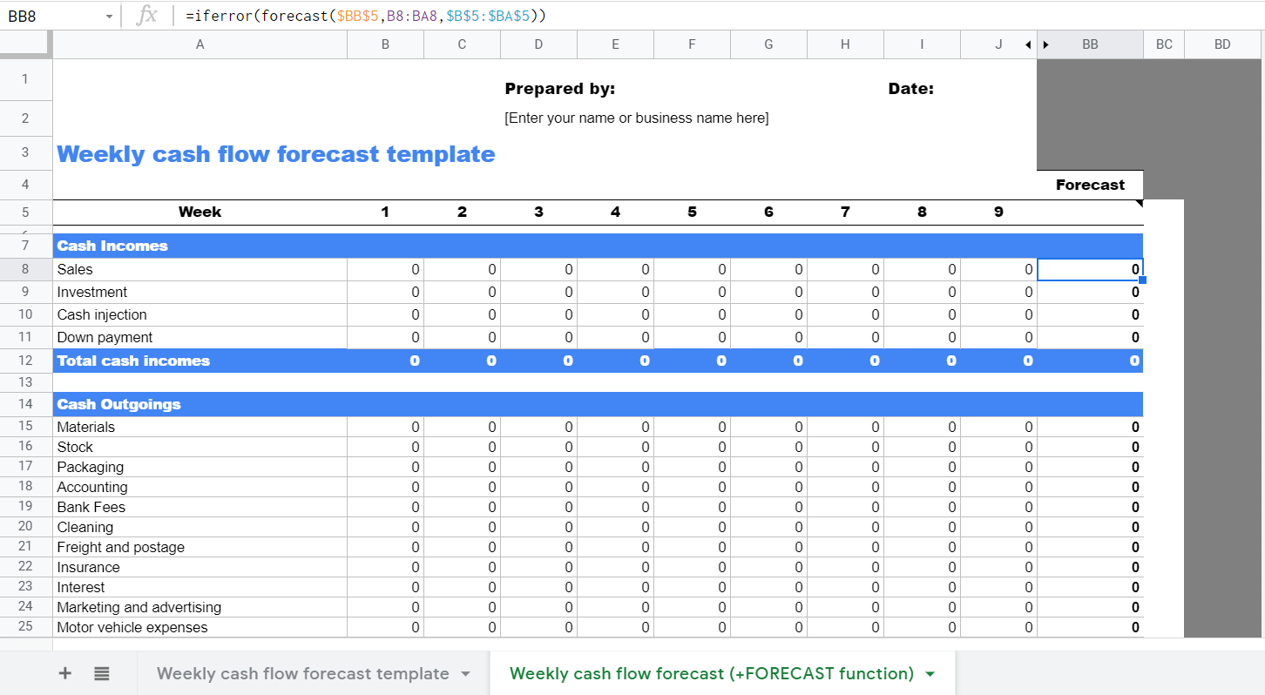Open dropdown on Weekly cash flow forecast template tab
This screenshot has width=1265, height=695.
click(465, 674)
